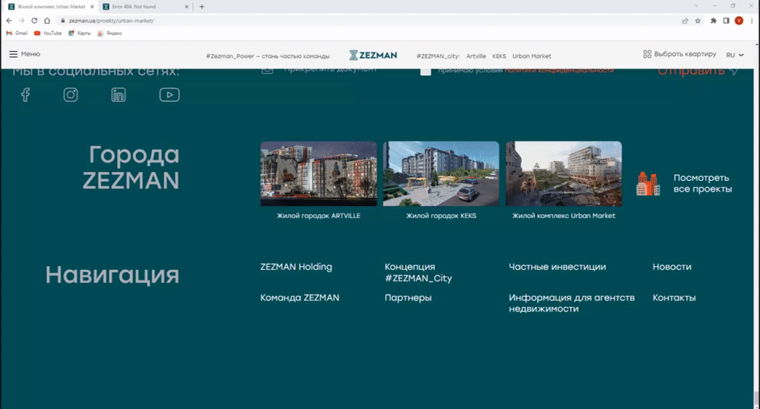760x409 pixels.
Task: Open Контакты link
Action: coord(674,297)
